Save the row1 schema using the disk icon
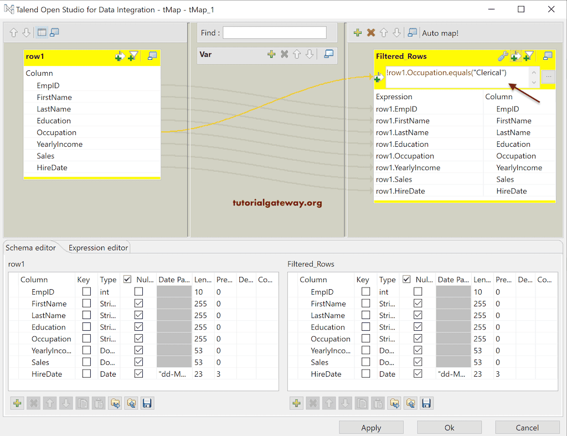Viewport: 567px width, 436px height. click(148, 403)
